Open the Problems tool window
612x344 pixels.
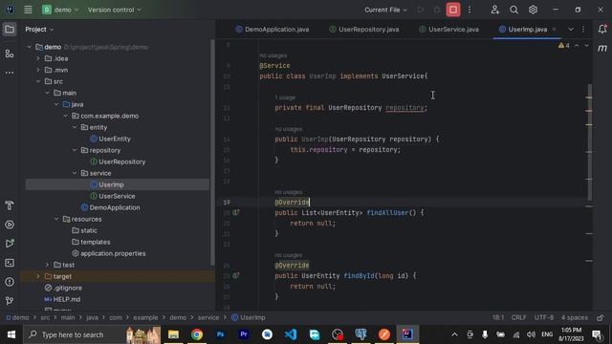[x=10, y=282]
